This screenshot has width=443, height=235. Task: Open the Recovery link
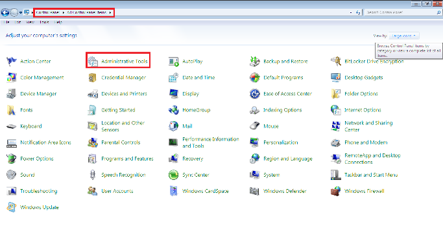click(193, 159)
